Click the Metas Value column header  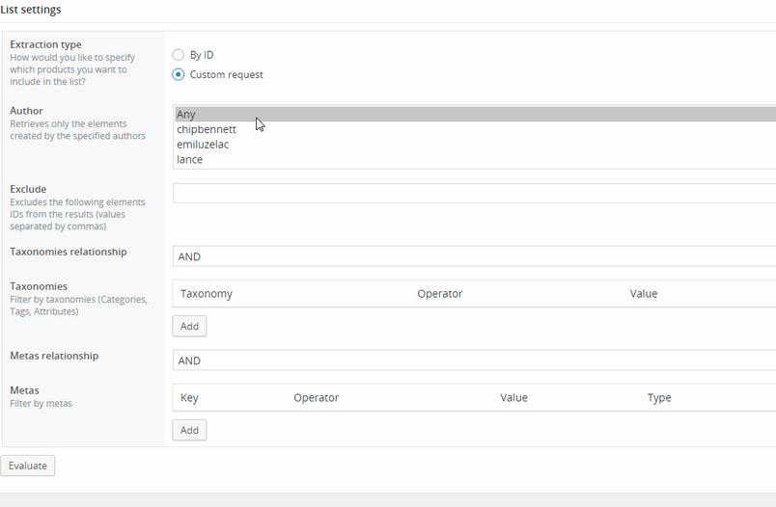513,398
